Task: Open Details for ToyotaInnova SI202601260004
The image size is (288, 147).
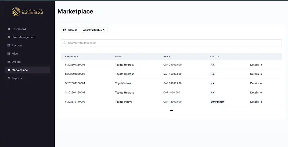Action: tap(256, 83)
